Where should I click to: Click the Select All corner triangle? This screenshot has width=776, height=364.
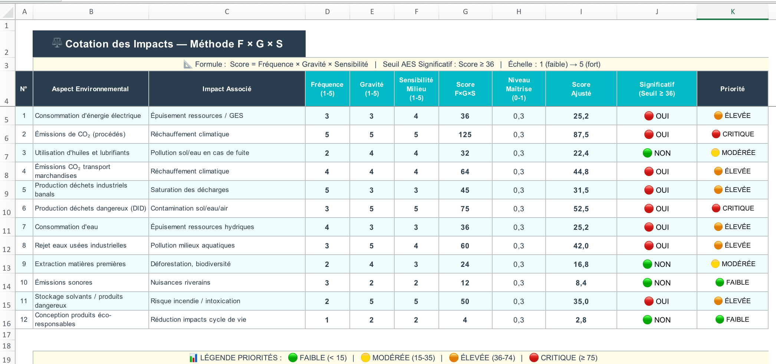tap(8, 12)
